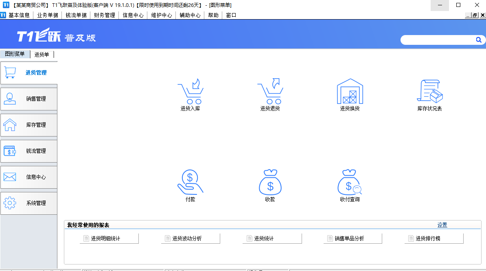
Task: Restore the inner child window
Action: point(475,15)
